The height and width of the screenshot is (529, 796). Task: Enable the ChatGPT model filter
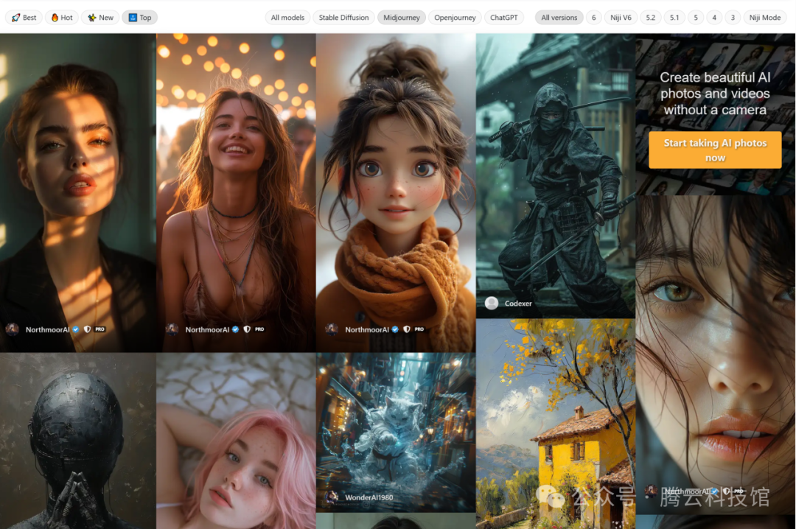[x=505, y=18]
